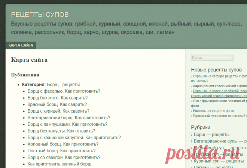Click the 'Новые рецепты супов' sidebar heading
Screen dimensions: 247x168
coord(216,70)
